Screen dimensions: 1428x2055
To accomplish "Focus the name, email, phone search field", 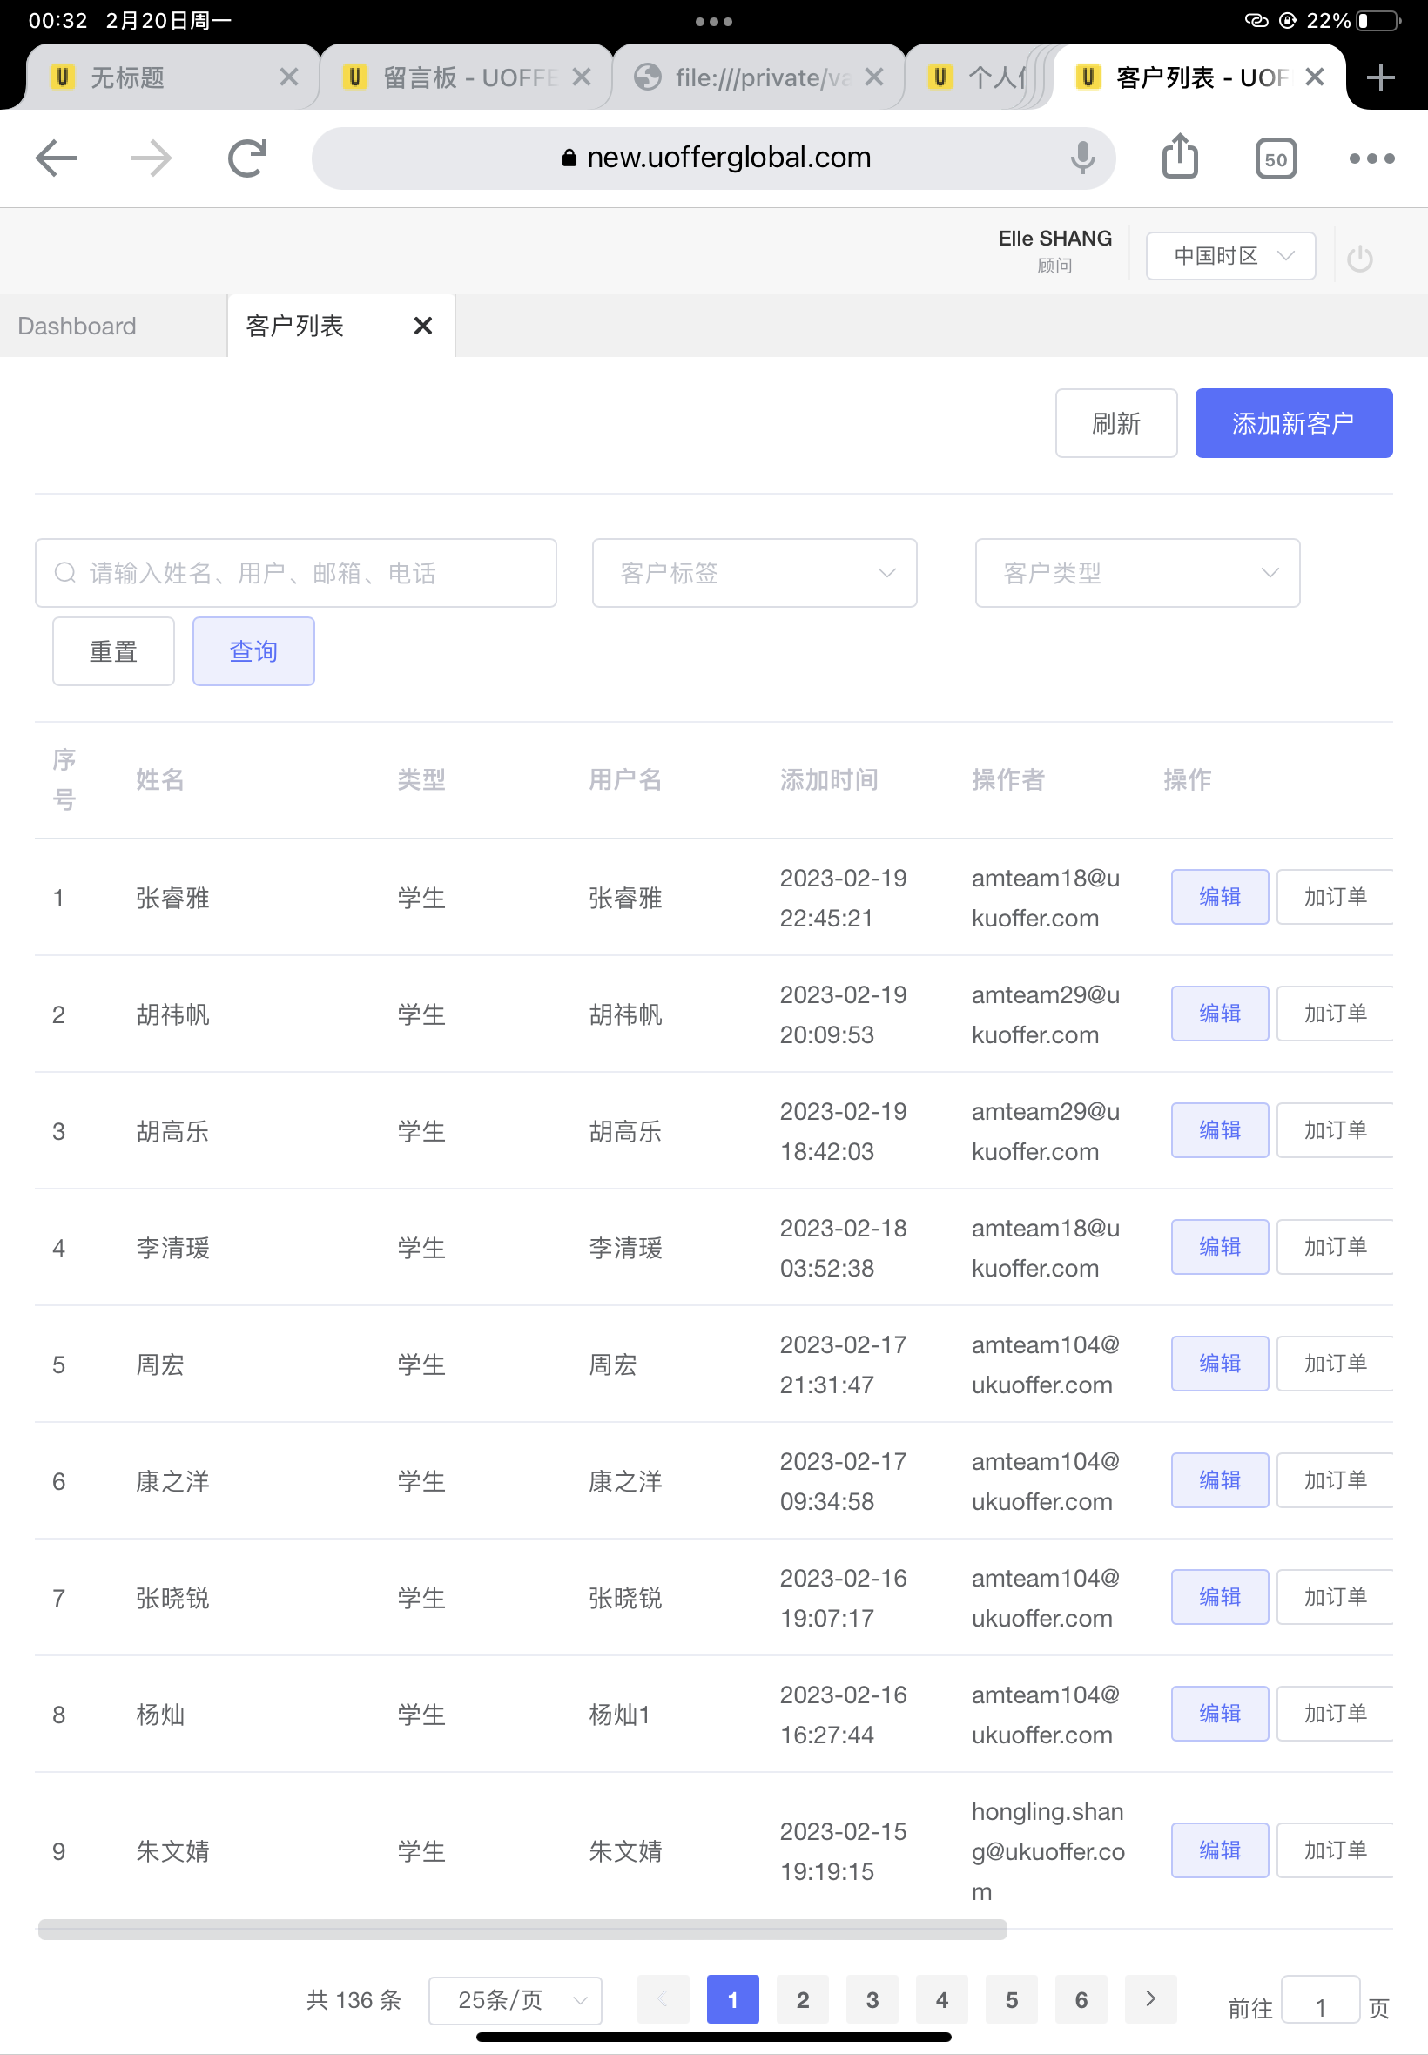I will (304, 573).
